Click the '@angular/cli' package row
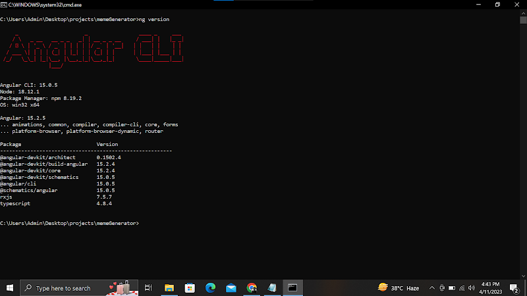Viewport: 527px width, 296px height. point(57,184)
